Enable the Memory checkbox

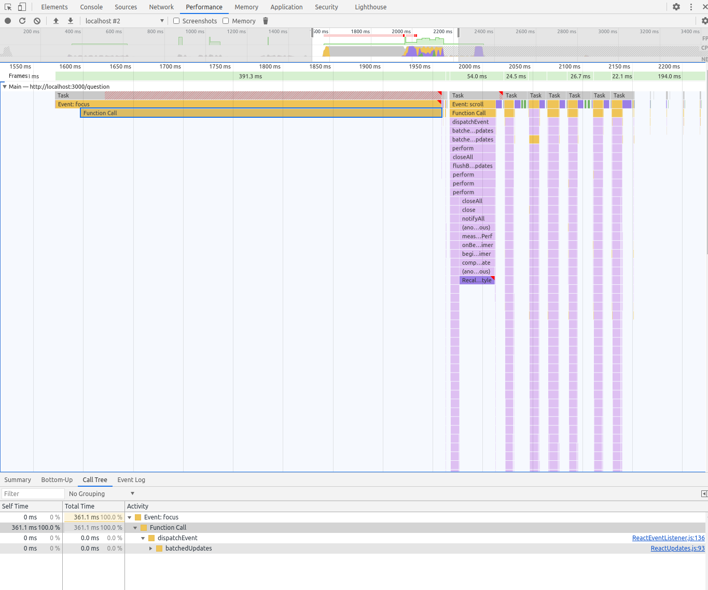coord(226,21)
